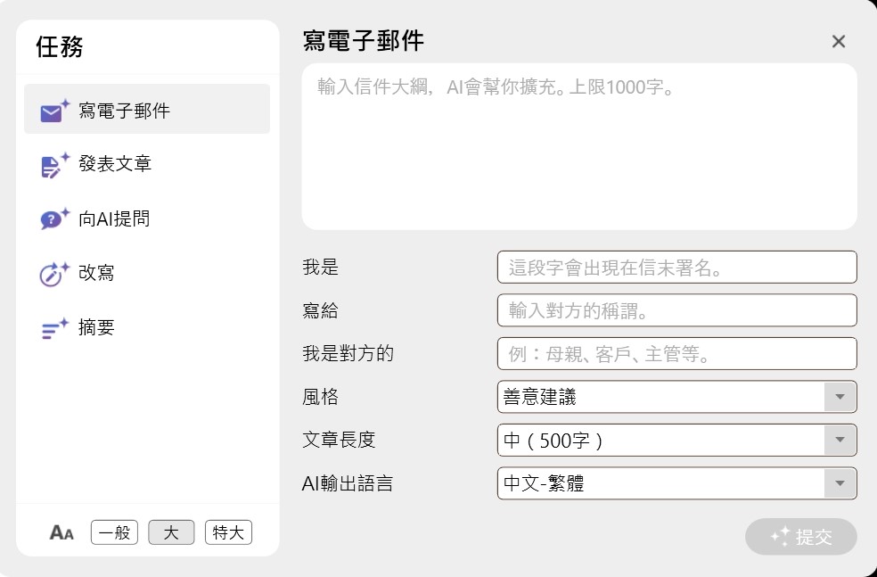This screenshot has height=577, width=877.
Task: Set font size to 一般
Action: tap(114, 532)
